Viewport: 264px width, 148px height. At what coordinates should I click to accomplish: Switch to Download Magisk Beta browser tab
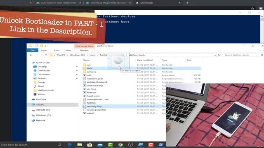108,3
